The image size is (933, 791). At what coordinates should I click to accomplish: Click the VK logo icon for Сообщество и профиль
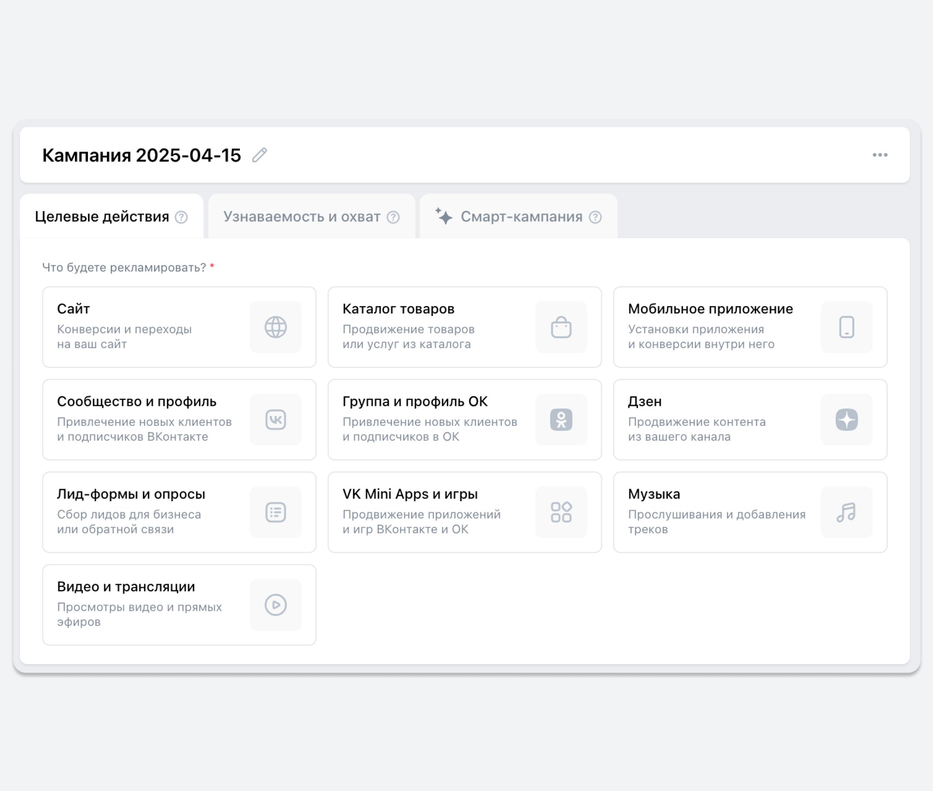[x=275, y=420]
